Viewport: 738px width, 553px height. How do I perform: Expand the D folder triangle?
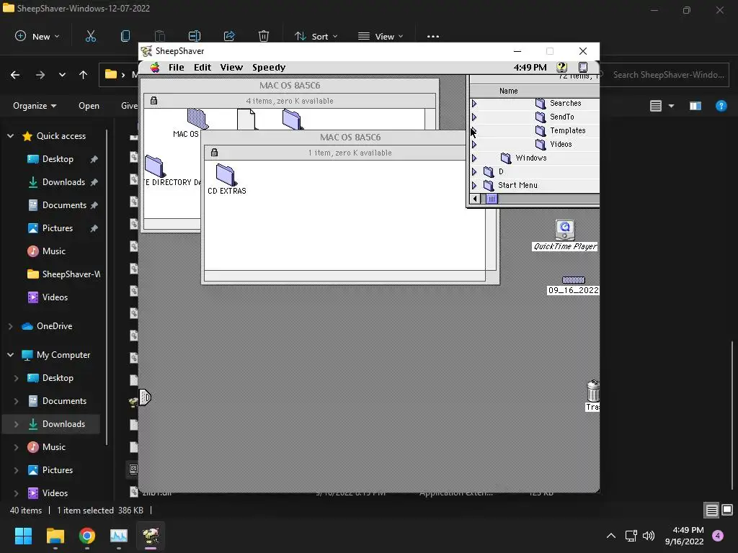[474, 171]
